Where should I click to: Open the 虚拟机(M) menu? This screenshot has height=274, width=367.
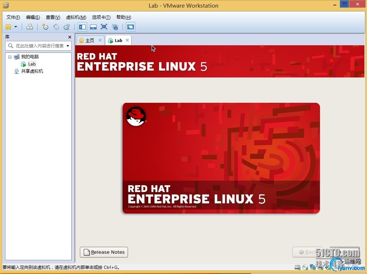(x=76, y=17)
